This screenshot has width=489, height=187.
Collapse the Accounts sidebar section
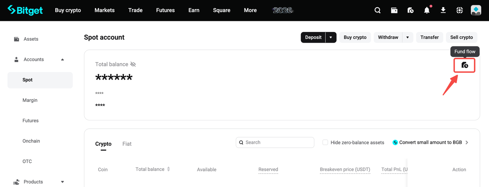point(63,59)
